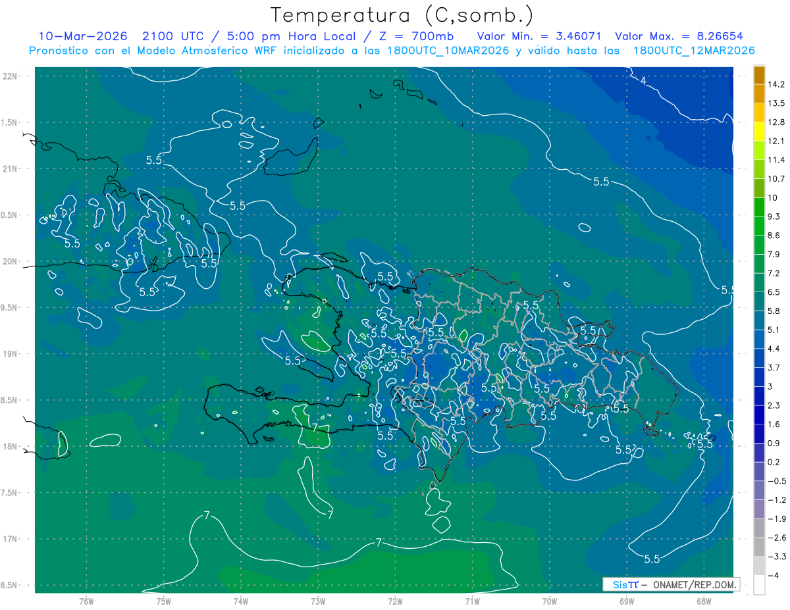
Task: Click the "18N" latitude axis label
Action: pyautogui.click(x=10, y=447)
